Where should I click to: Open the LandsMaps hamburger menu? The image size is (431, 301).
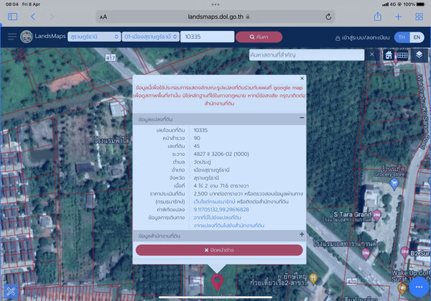coord(12,37)
